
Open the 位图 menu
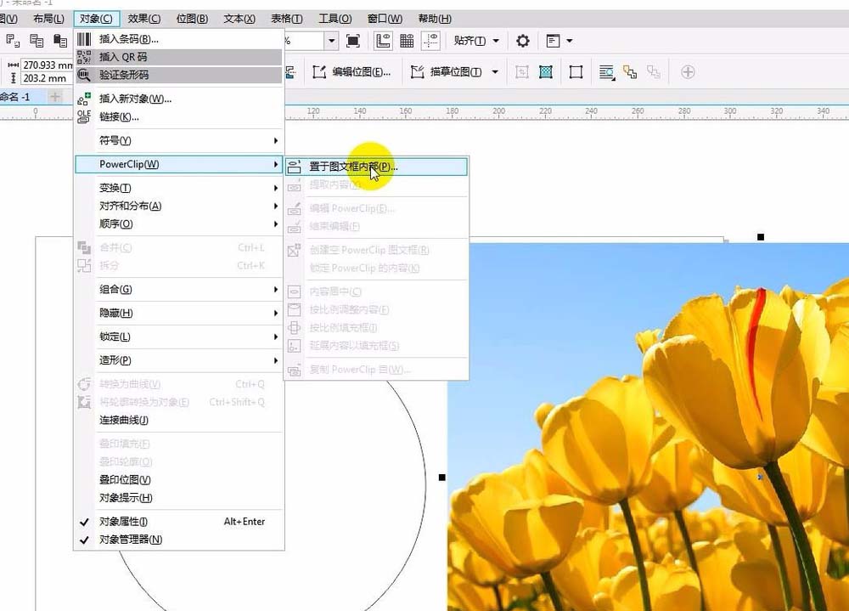192,19
